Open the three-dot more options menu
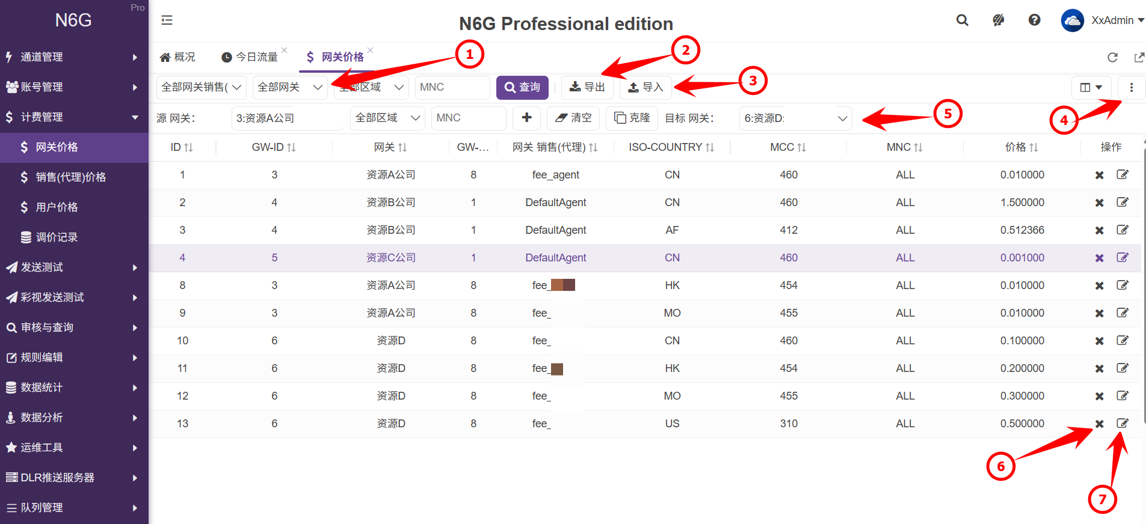The height and width of the screenshot is (524, 1146). click(1132, 88)
